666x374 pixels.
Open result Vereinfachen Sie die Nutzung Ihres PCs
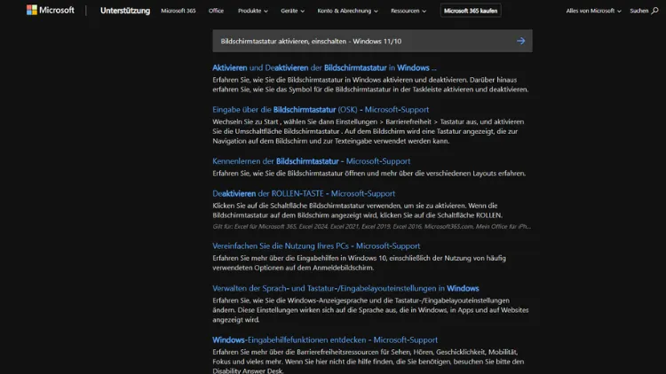(x=316, y=246)
